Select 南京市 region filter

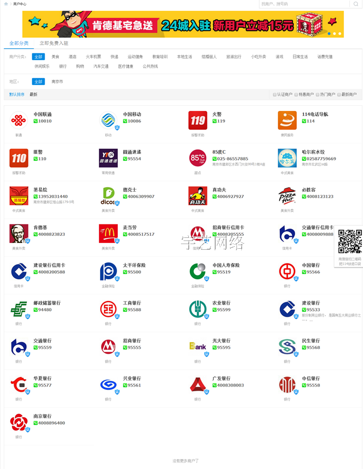coord(57,82)
